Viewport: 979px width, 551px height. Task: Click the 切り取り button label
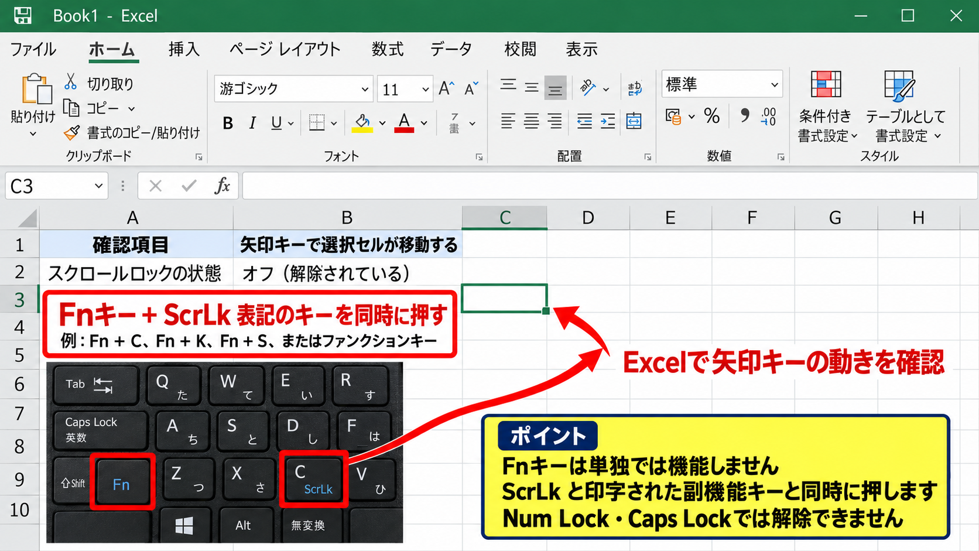(x=110, y=84)
